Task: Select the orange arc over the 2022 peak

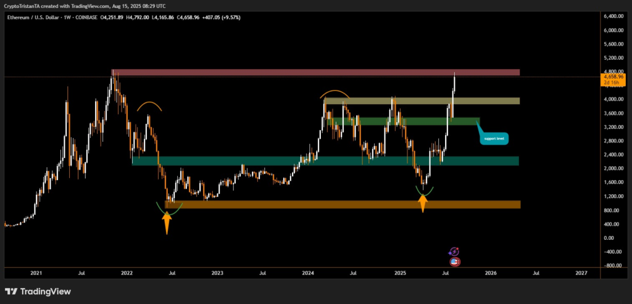Action: (149, 105)
